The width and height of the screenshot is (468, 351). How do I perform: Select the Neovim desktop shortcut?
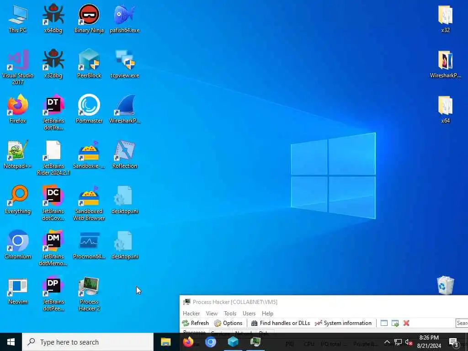click(x=18, y=290)
